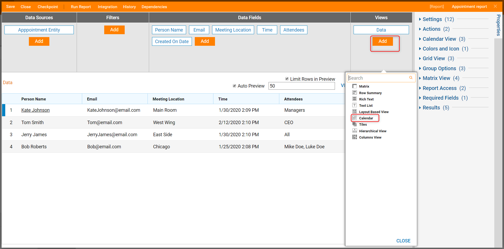Choose the Hierarchical View icon
This screenshot has height=249, width=504.
tap(355, 131)
